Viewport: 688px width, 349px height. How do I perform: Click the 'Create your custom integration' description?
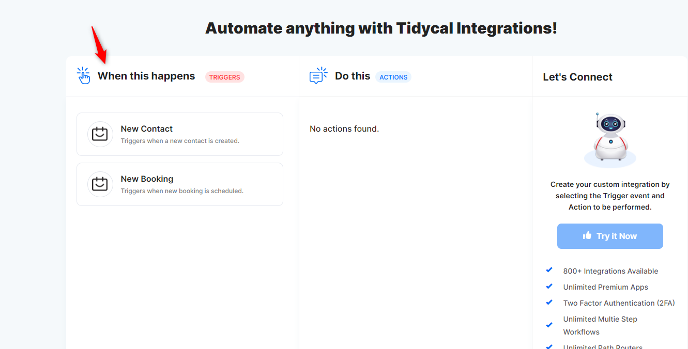[x=610, y=196]
